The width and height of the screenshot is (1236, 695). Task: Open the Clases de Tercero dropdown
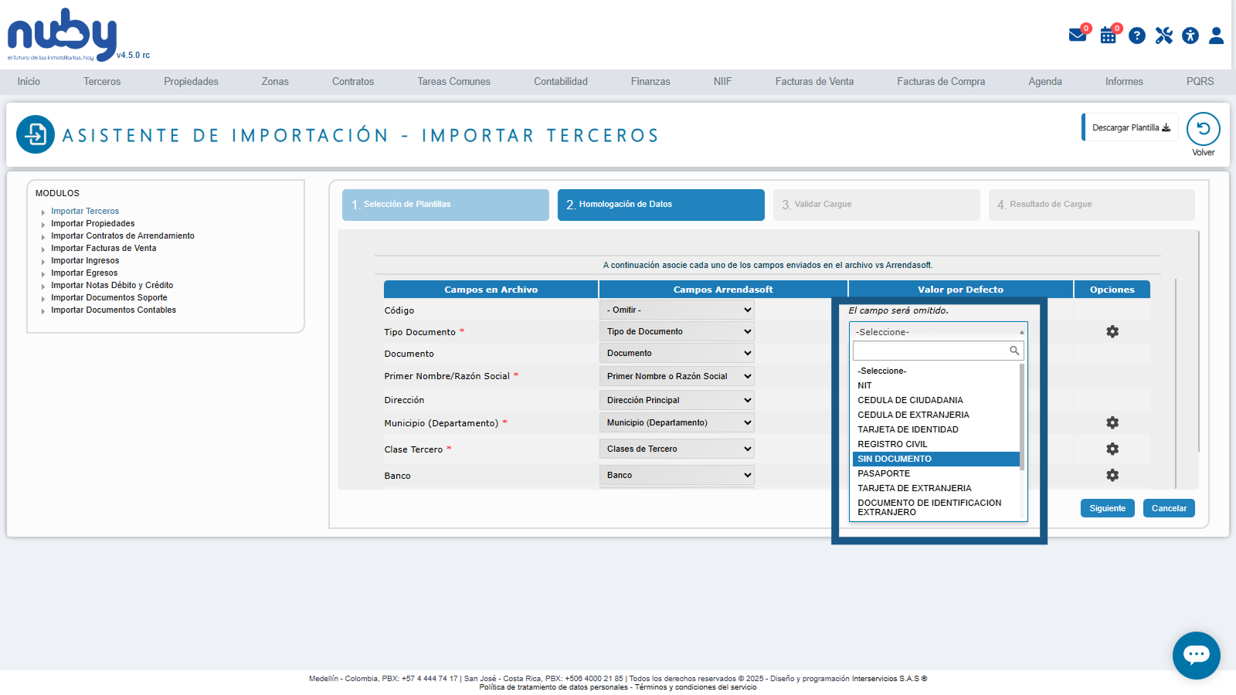click(677, 449)
